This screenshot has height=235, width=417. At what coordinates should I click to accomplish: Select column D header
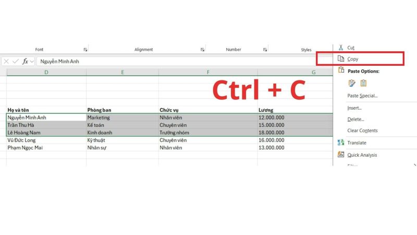click(46, 72)
